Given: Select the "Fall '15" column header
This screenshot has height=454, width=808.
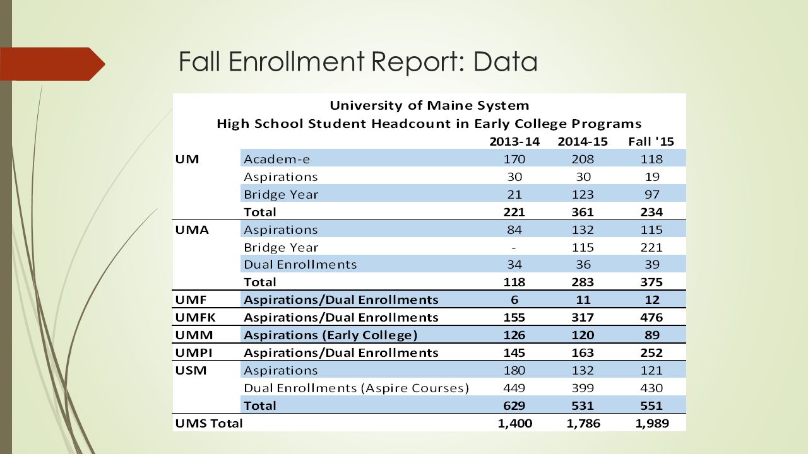Looking at the screenshot, I should click(650, 141).
